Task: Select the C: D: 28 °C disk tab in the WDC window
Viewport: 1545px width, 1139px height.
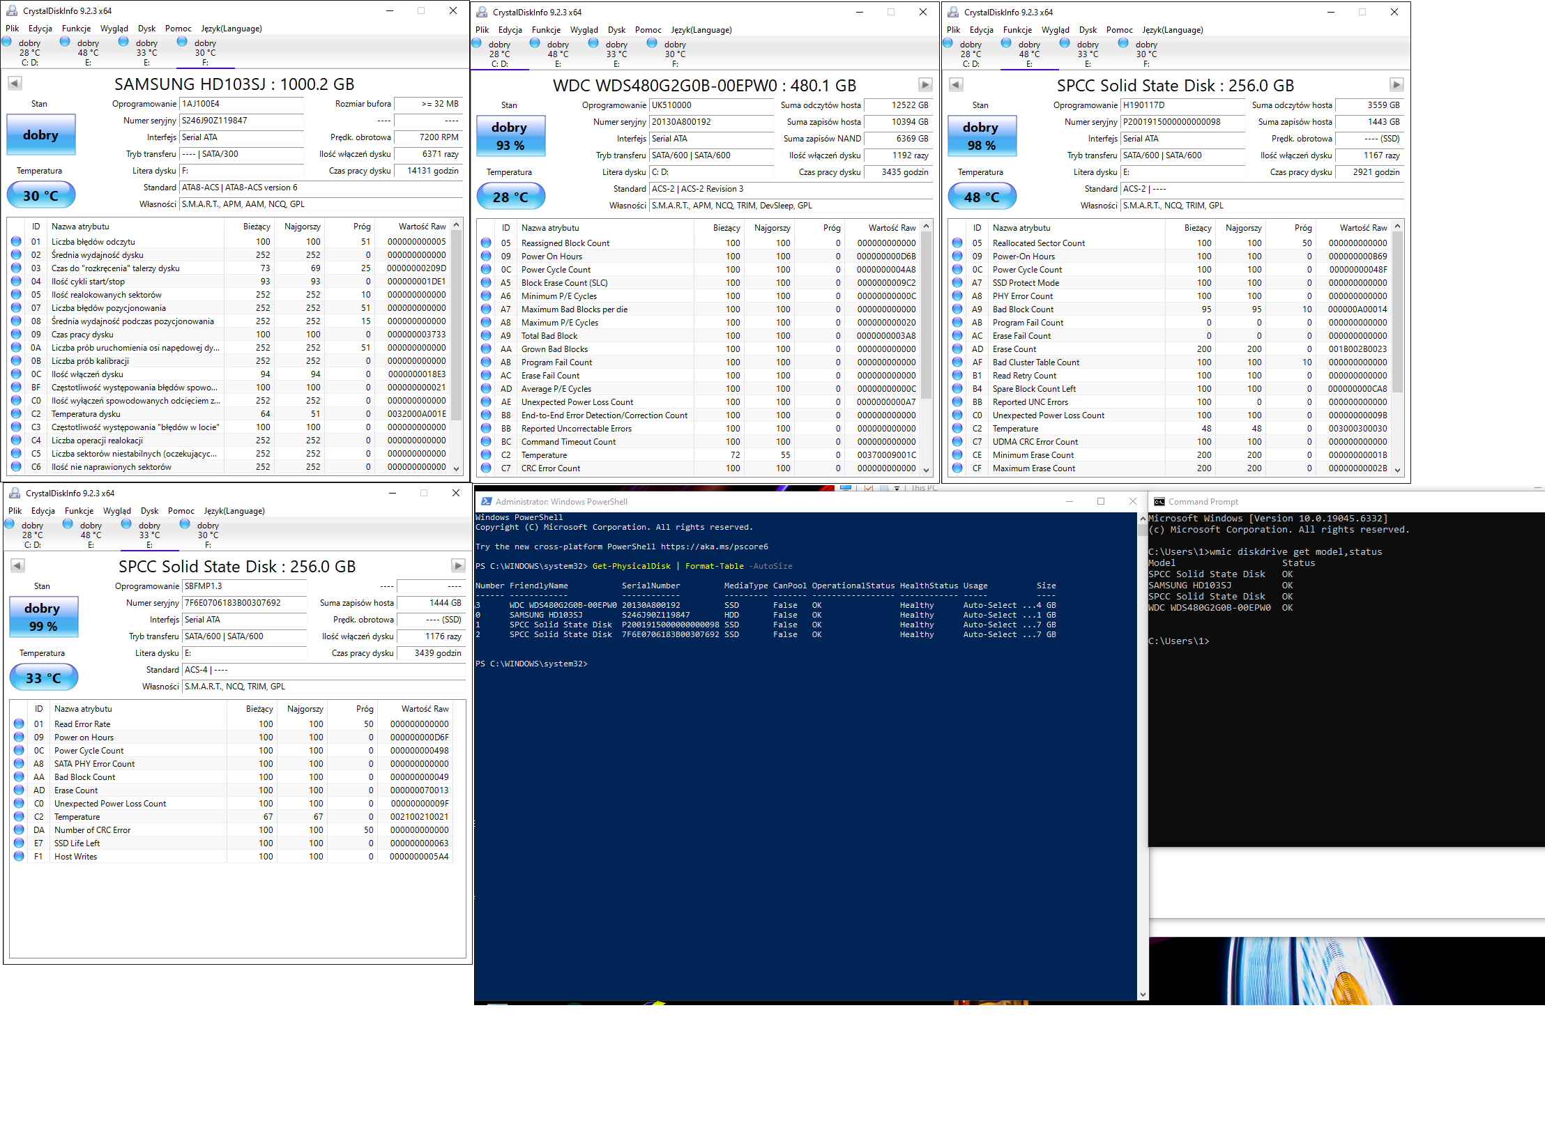Action: pos(499,54)
